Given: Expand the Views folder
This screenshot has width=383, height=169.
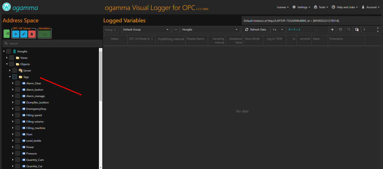Looking at the screenshot, I should coord(7,58).
